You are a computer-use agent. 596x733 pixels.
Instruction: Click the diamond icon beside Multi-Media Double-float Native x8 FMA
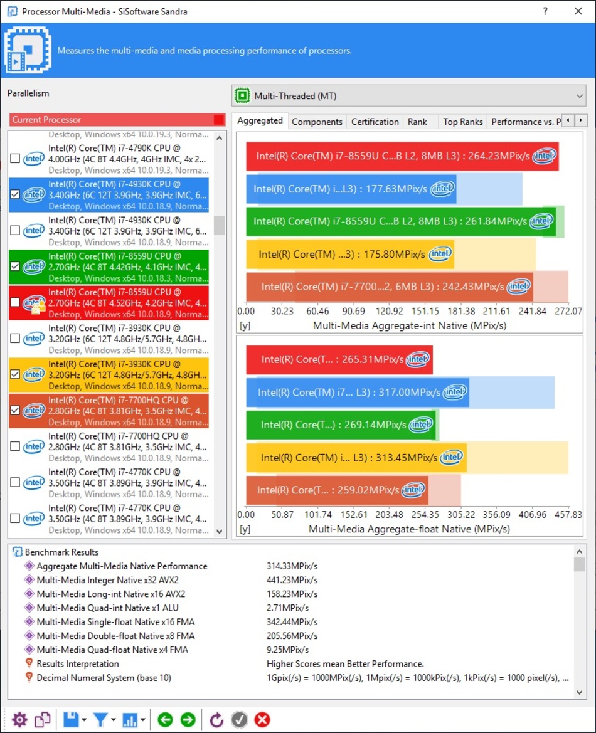tap(29, 636)
